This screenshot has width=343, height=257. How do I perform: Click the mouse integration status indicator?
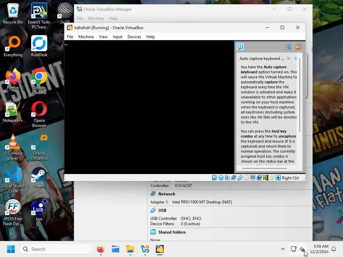tap(272, 178)
